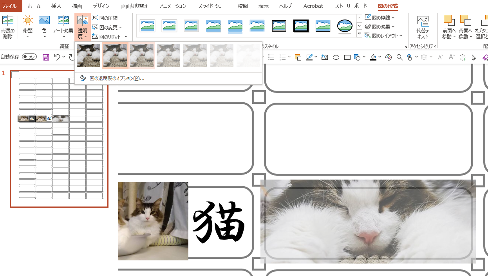Open the 描画 ribbon tab
Viewport: 488px width, 276px height.
pyautogui.click(x=77, y=6)
